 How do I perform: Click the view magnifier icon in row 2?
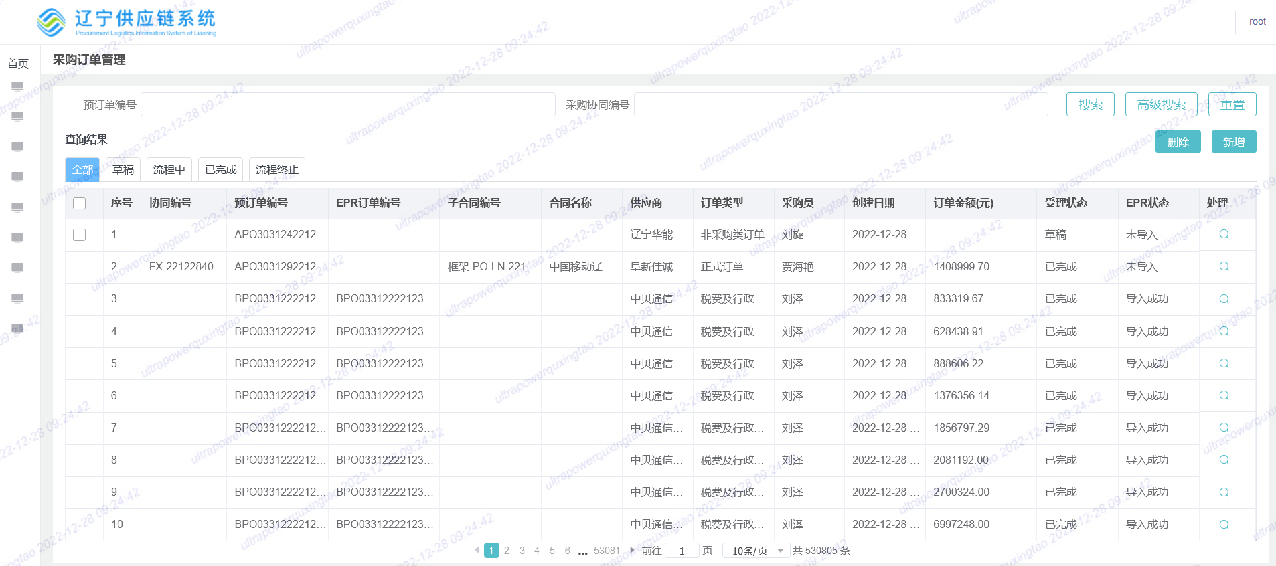1224,266
